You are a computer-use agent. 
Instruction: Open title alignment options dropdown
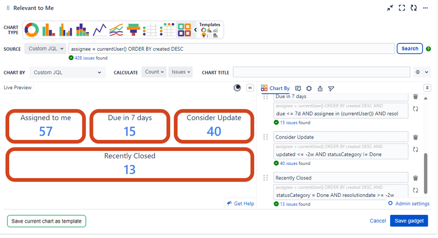[x=422, y=72]
